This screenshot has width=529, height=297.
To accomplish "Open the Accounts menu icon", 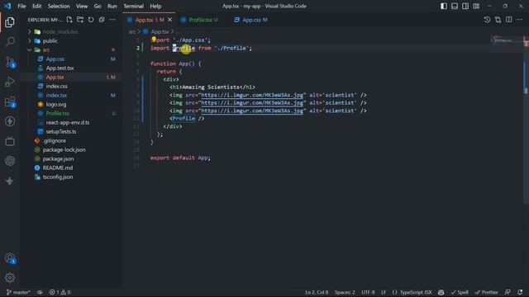I will pyautogui.click(x=10, y=258).
